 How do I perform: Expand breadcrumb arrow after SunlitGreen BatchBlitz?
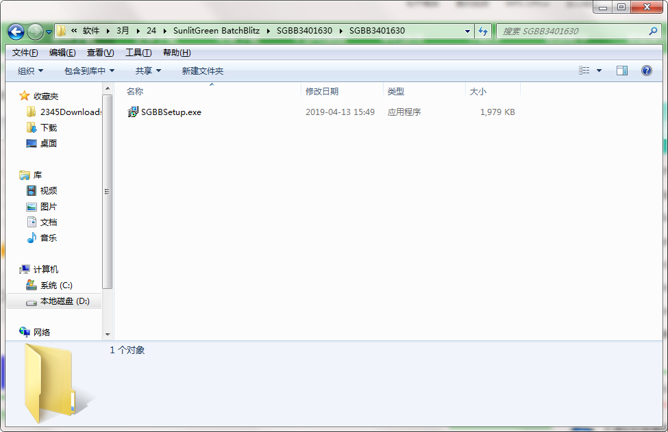coord(269,31)
